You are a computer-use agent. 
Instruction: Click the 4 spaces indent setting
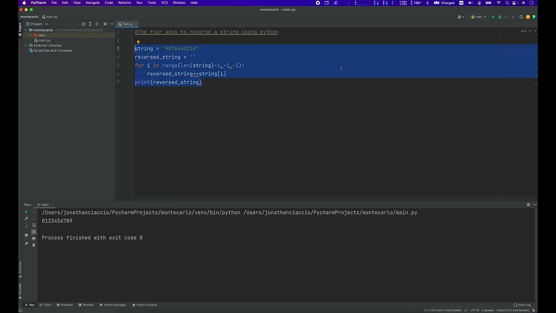point(488,310)
